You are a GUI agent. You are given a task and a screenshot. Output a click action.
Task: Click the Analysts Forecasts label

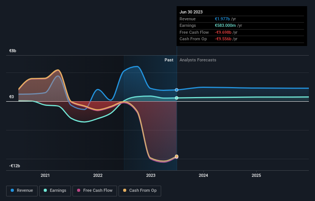tap(198, 60)
